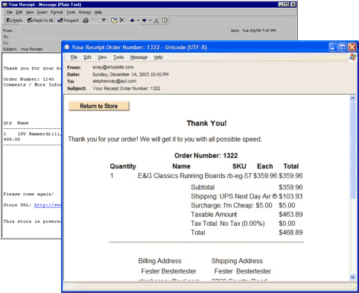Click the scroll up arrow in receipt

(352, 98)
